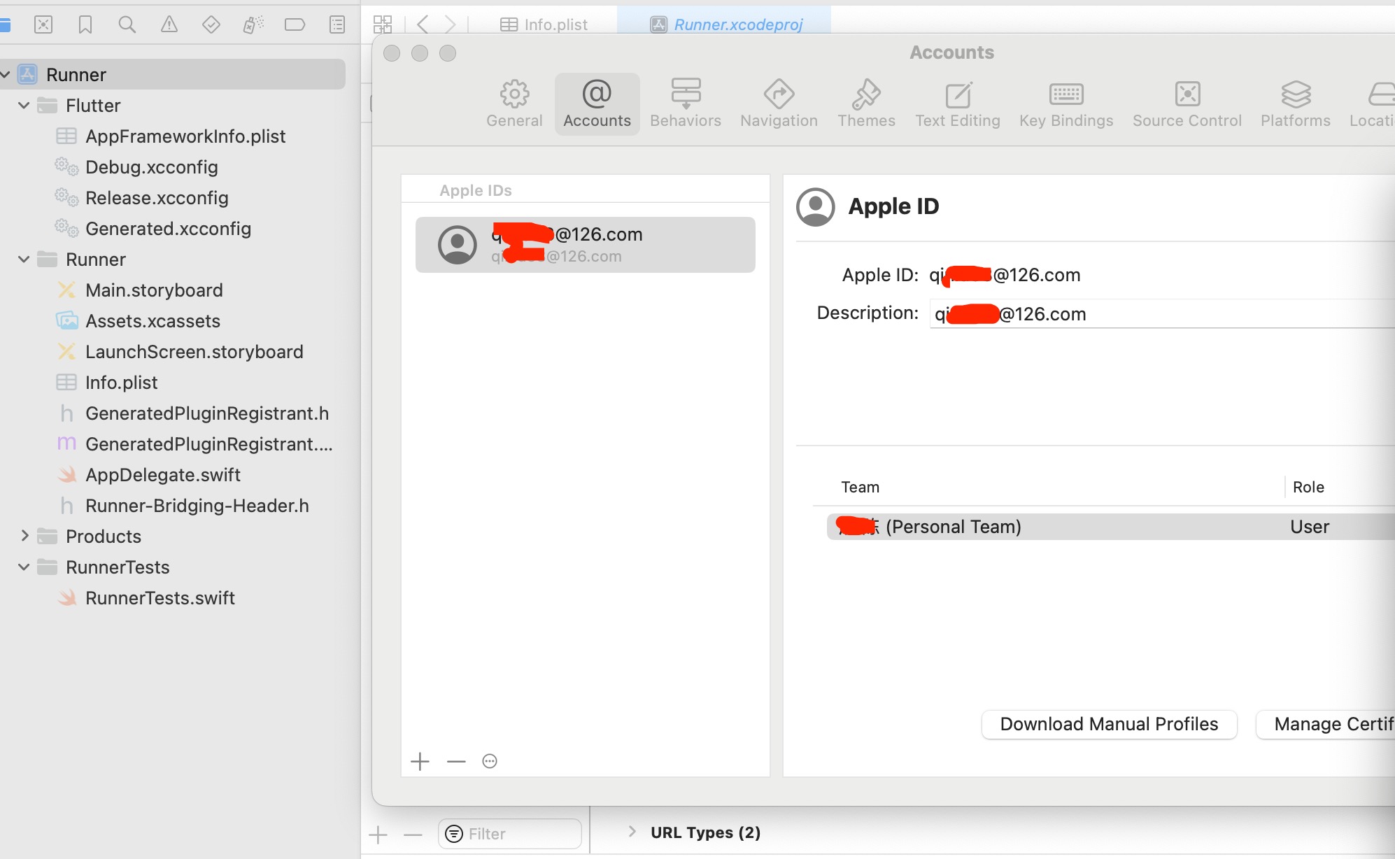Select Release.xcconfig in the navigator
The width and height of the screenshot is (1395, 859).
tap(157, 198)
